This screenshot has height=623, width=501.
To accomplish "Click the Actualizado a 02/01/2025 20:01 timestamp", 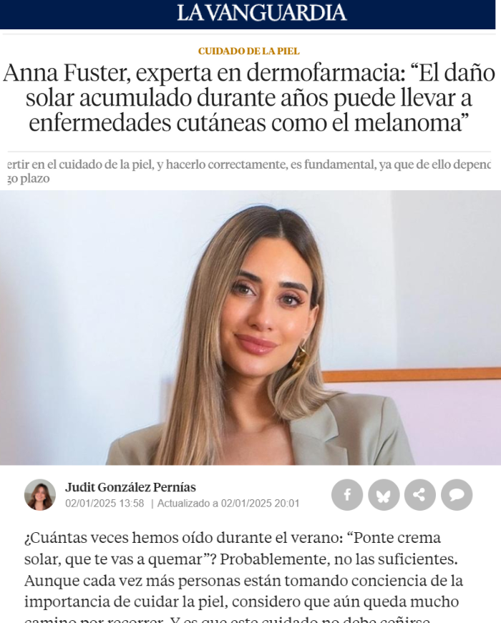I will click(228, 504).
